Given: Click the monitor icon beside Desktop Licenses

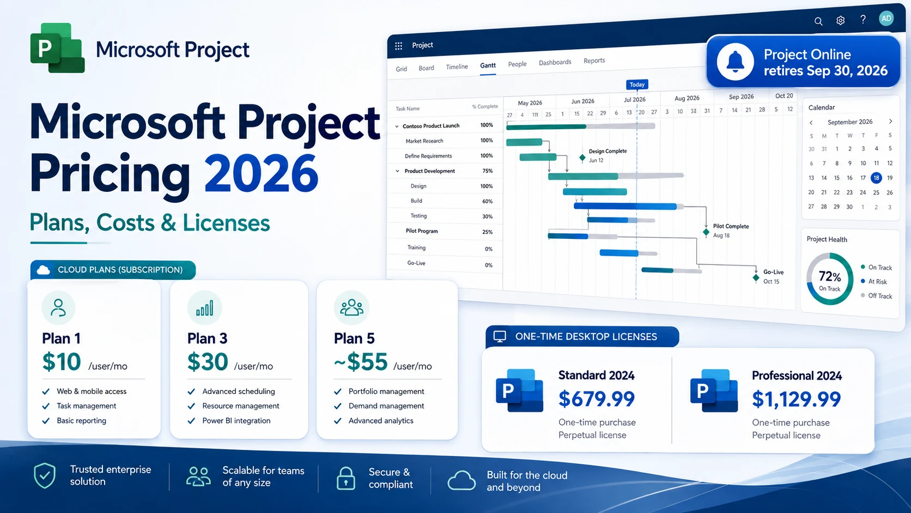Looking at the screenshot, I should pyautogui.click(x=500, y=337).
